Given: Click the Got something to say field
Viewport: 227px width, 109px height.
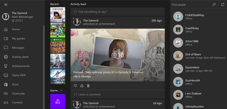Looking at the screenshot, I should pyautogui.click(x=117, y=12).
